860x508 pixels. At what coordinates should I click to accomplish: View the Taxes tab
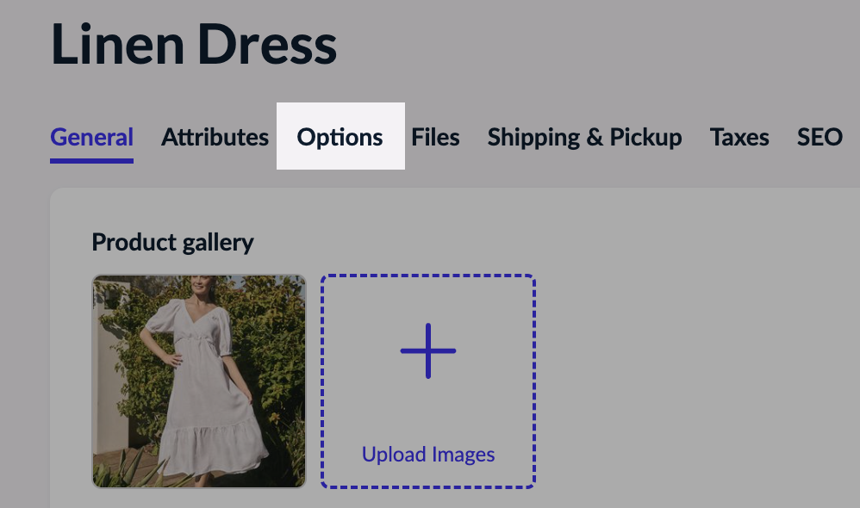click(738, 137)
